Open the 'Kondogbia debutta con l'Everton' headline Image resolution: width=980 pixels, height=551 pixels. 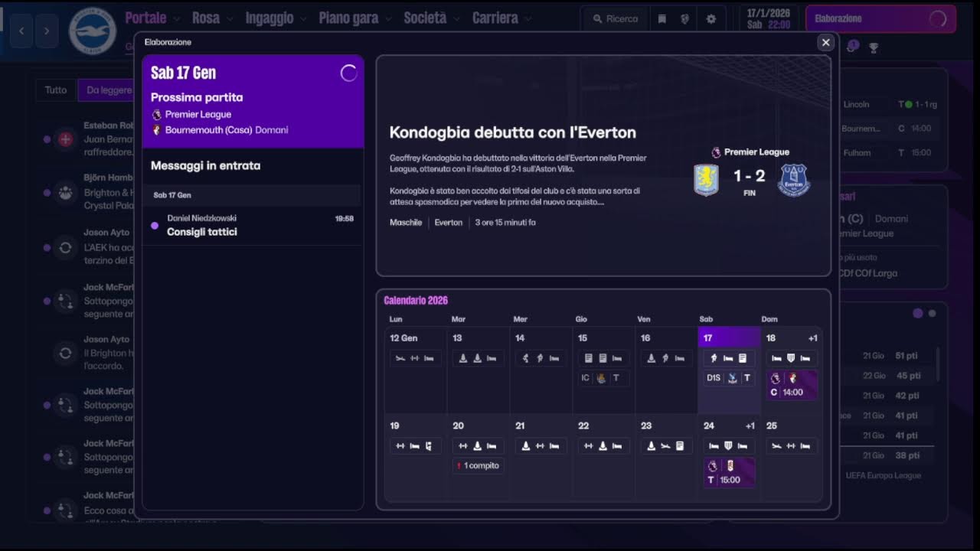513,132
